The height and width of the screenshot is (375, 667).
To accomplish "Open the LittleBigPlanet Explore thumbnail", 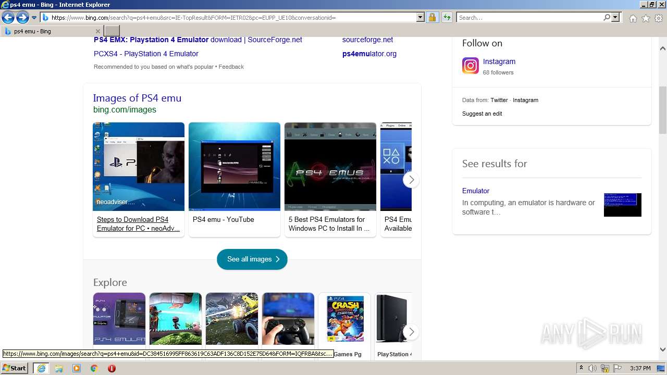I will pos(176,319).
